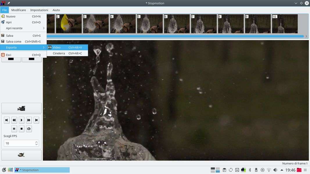Choose Salva from the File menu
The height and width of the screenshot is (174, 310).
point(23,35)
